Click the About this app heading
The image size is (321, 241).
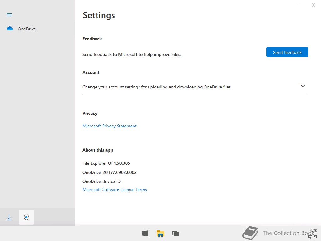point(98,150)
